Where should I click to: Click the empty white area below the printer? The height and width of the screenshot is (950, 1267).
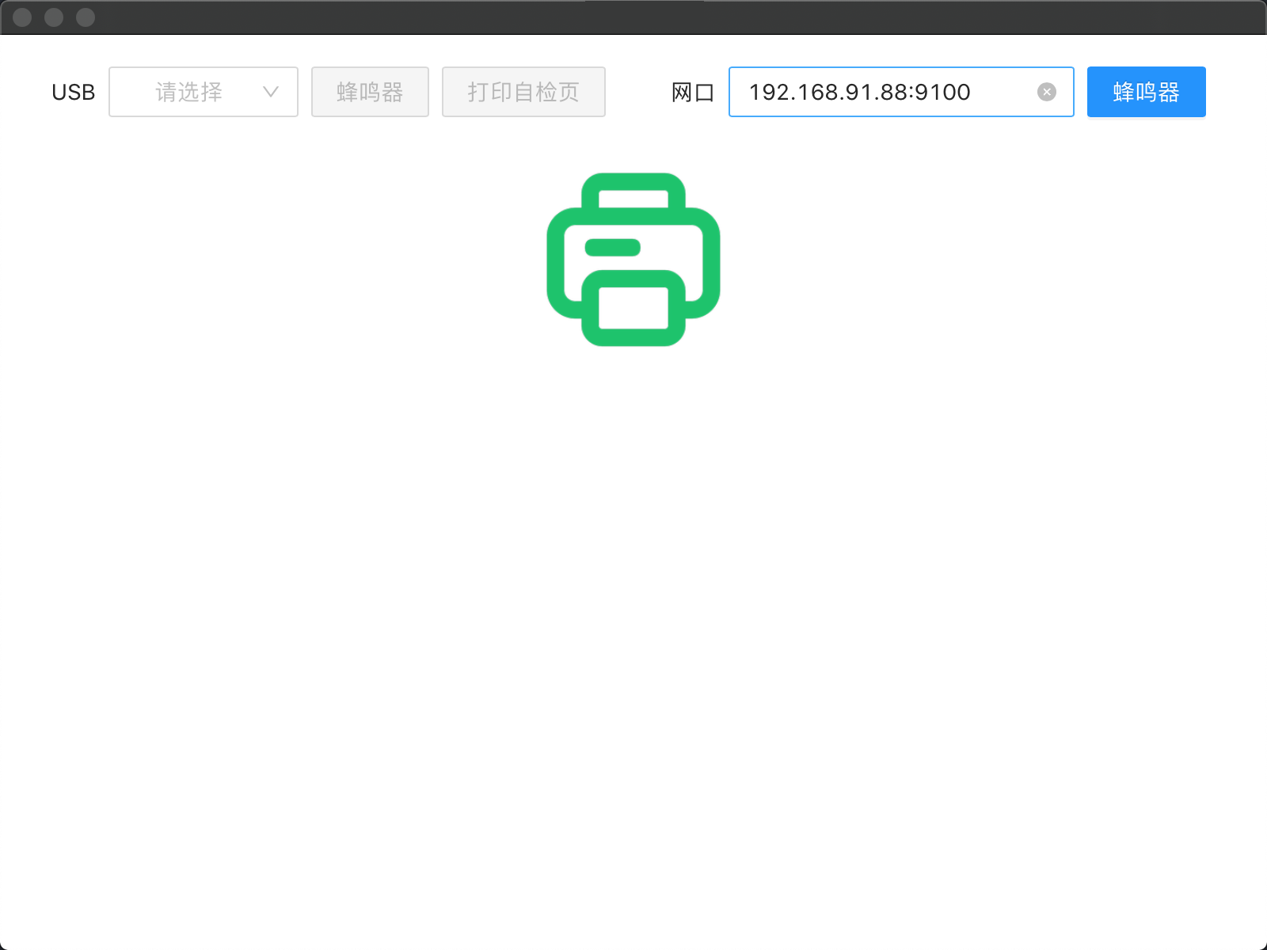(633, 633)
